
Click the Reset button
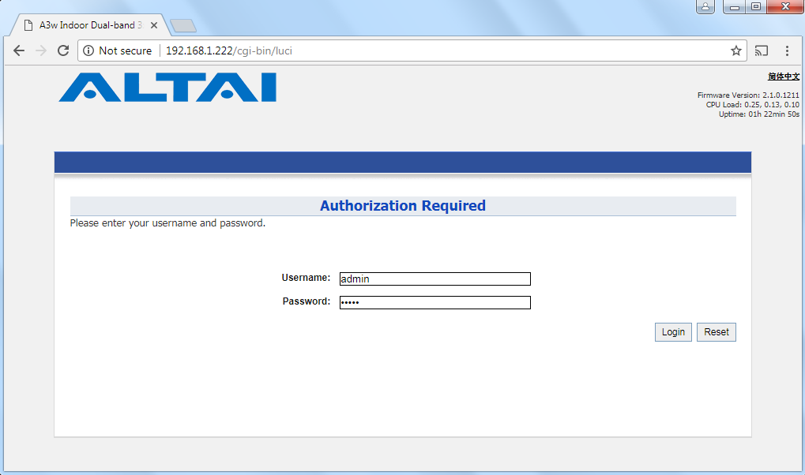click(x=717, y=332)
